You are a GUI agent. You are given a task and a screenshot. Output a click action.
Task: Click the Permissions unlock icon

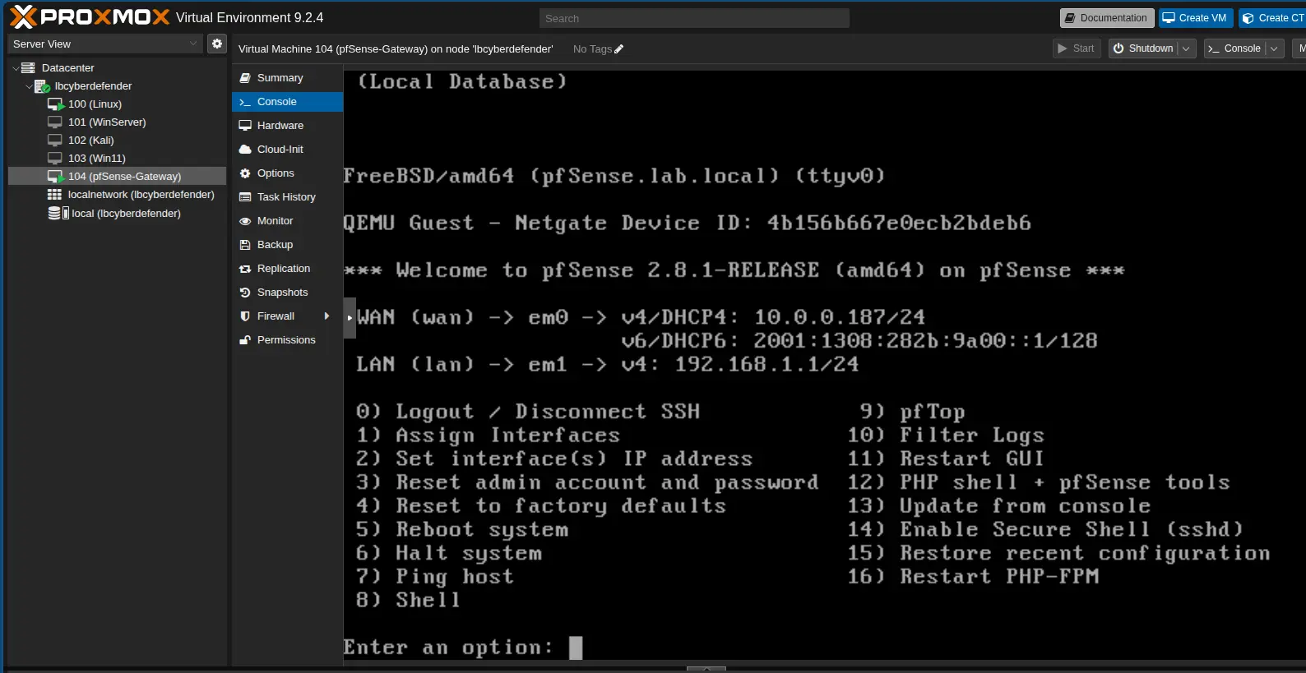[244, 340]
